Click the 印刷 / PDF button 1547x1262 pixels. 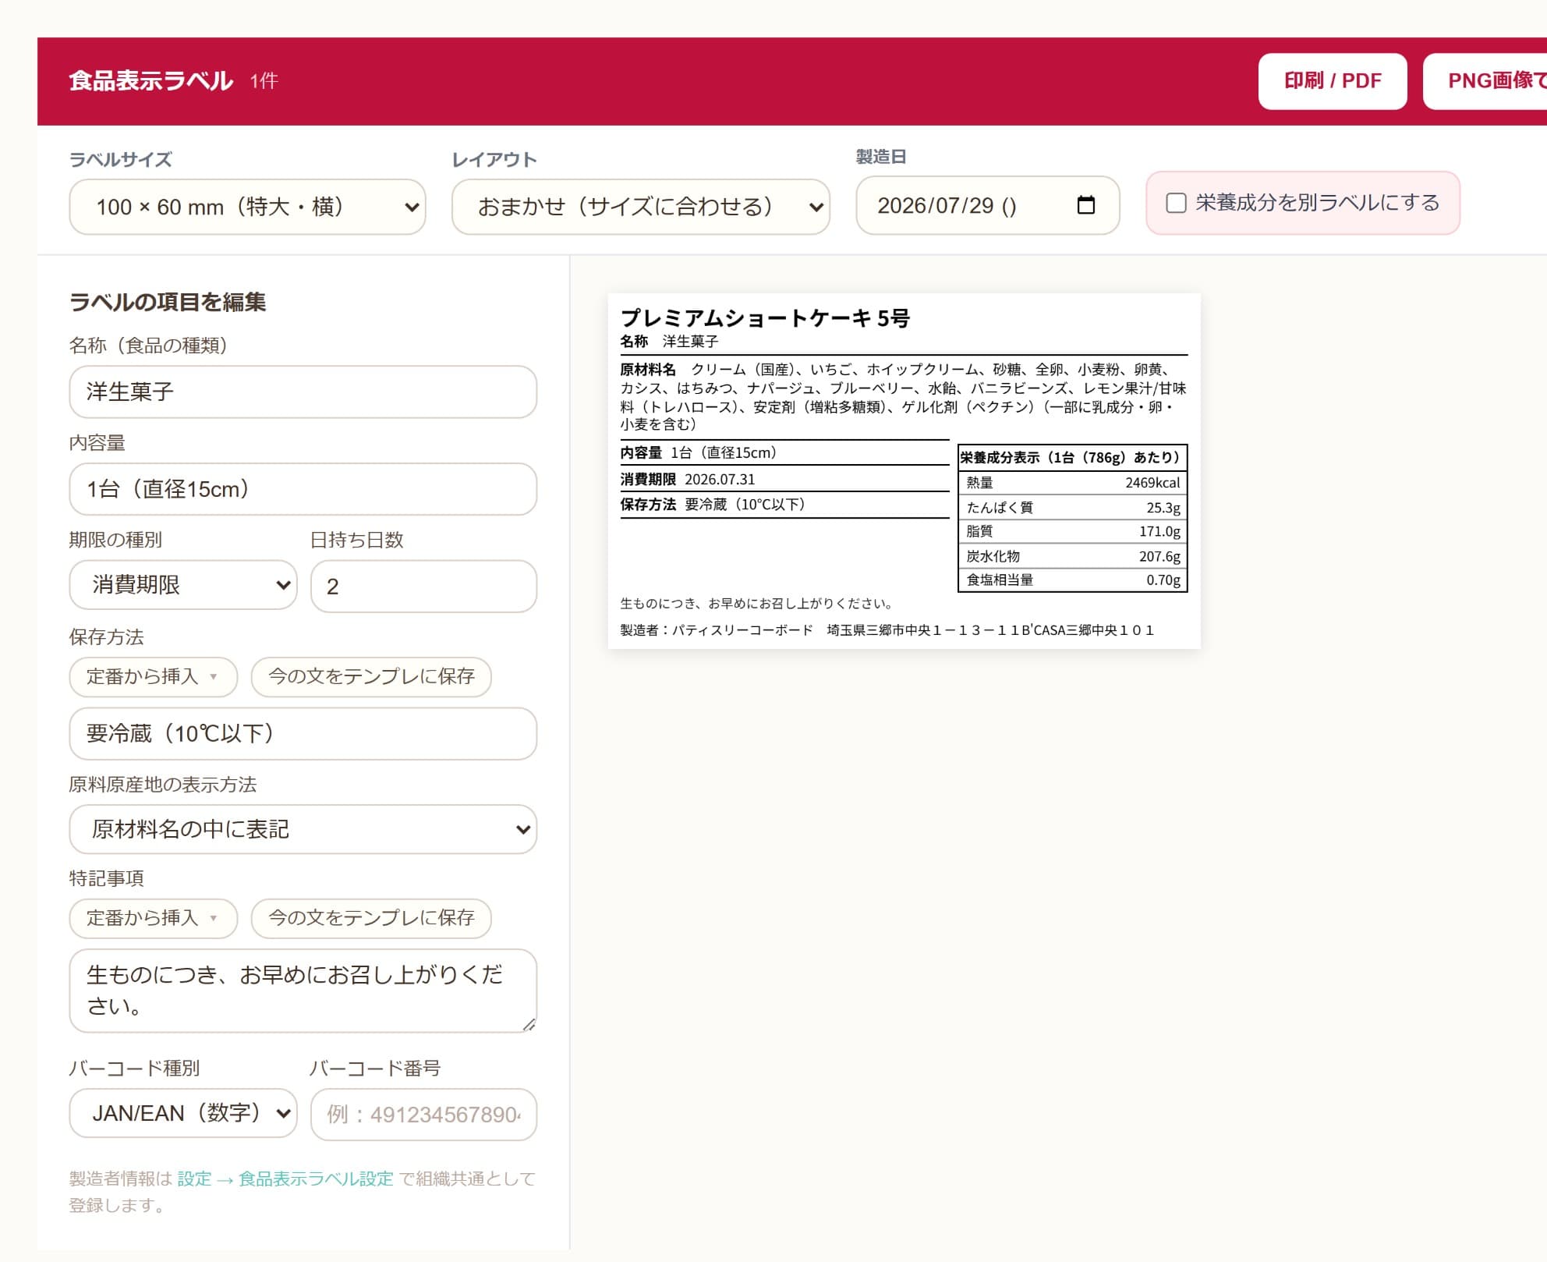[x=1333, y=81]
